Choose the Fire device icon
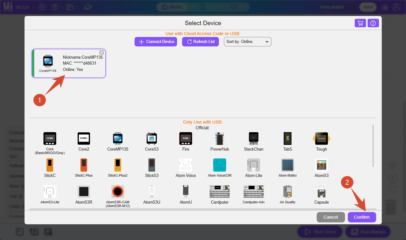The width and height of the screenshot is (406, 240). tap(186, 138)
